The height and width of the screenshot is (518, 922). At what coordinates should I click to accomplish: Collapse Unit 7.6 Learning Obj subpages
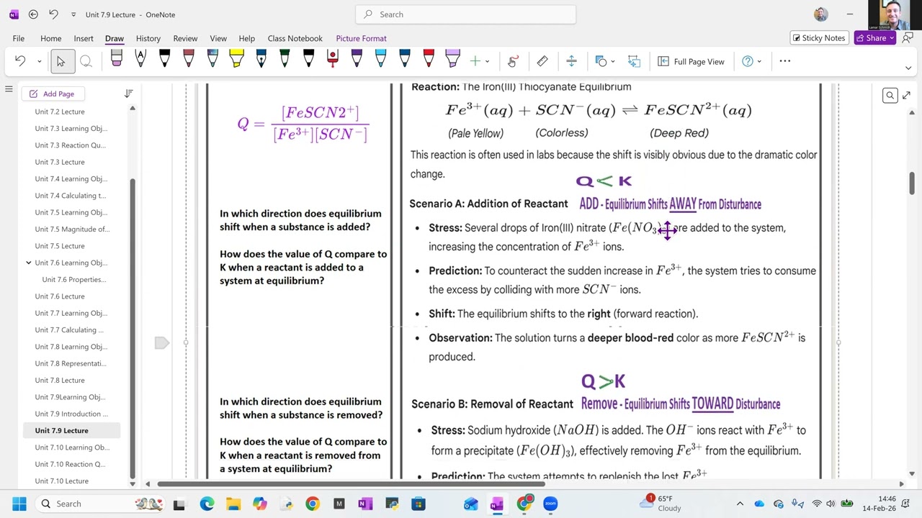pos(29,263)
